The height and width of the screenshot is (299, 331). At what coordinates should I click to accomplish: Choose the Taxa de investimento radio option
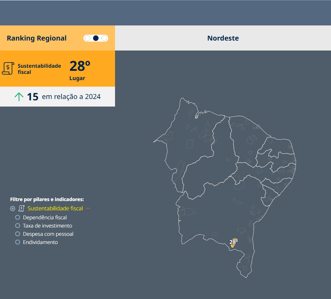point(18,226)
